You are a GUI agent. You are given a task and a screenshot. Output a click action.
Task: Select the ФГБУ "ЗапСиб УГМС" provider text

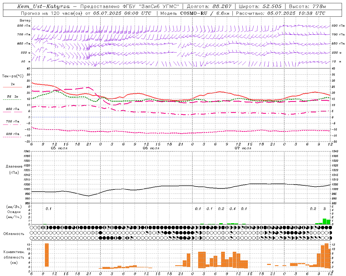click(151, 6)
